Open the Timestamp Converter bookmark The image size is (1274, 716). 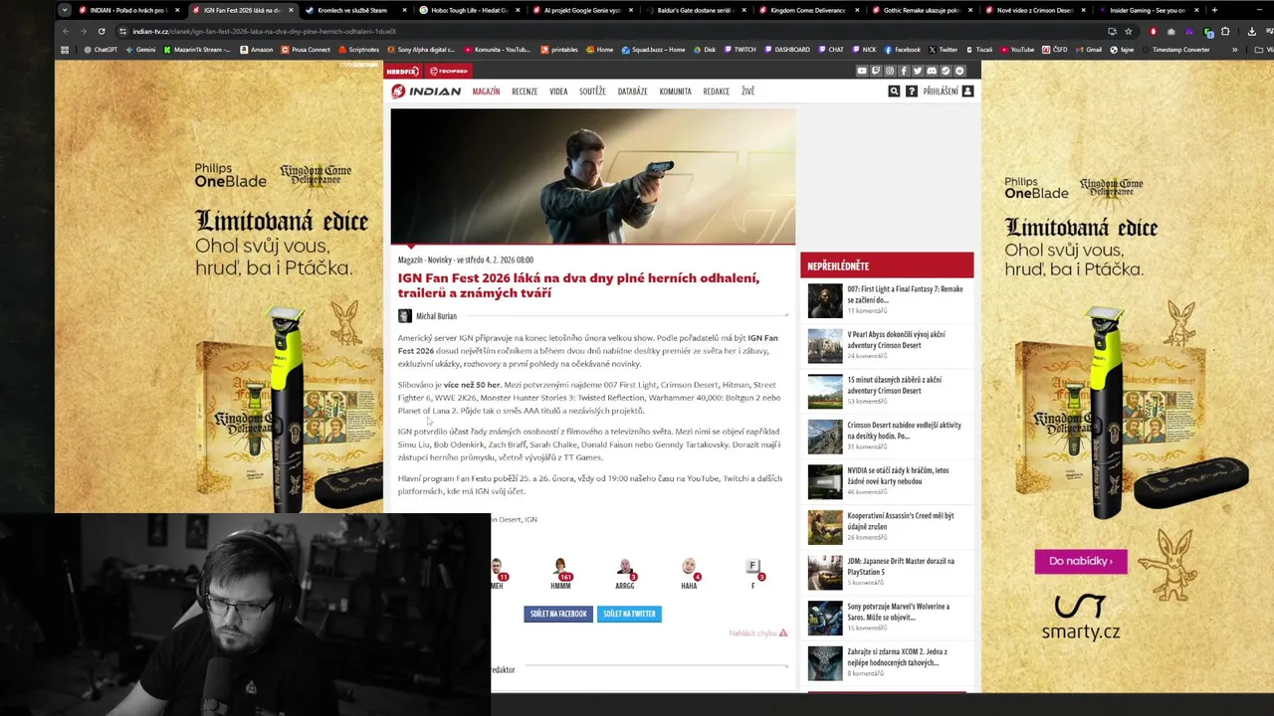pyautogui.click(x=1175, y=50)
